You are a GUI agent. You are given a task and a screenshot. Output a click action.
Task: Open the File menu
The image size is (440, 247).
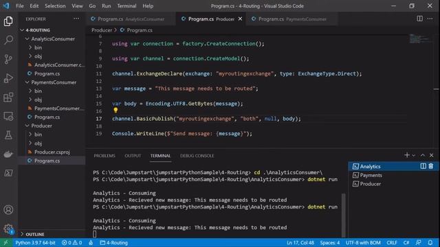coord(20,6)
